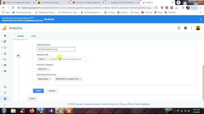Screen dimensions: 204x114
Task: Open the Android Apps on G... bookmark
Action: pyautogui.click(x=91, y=12)
